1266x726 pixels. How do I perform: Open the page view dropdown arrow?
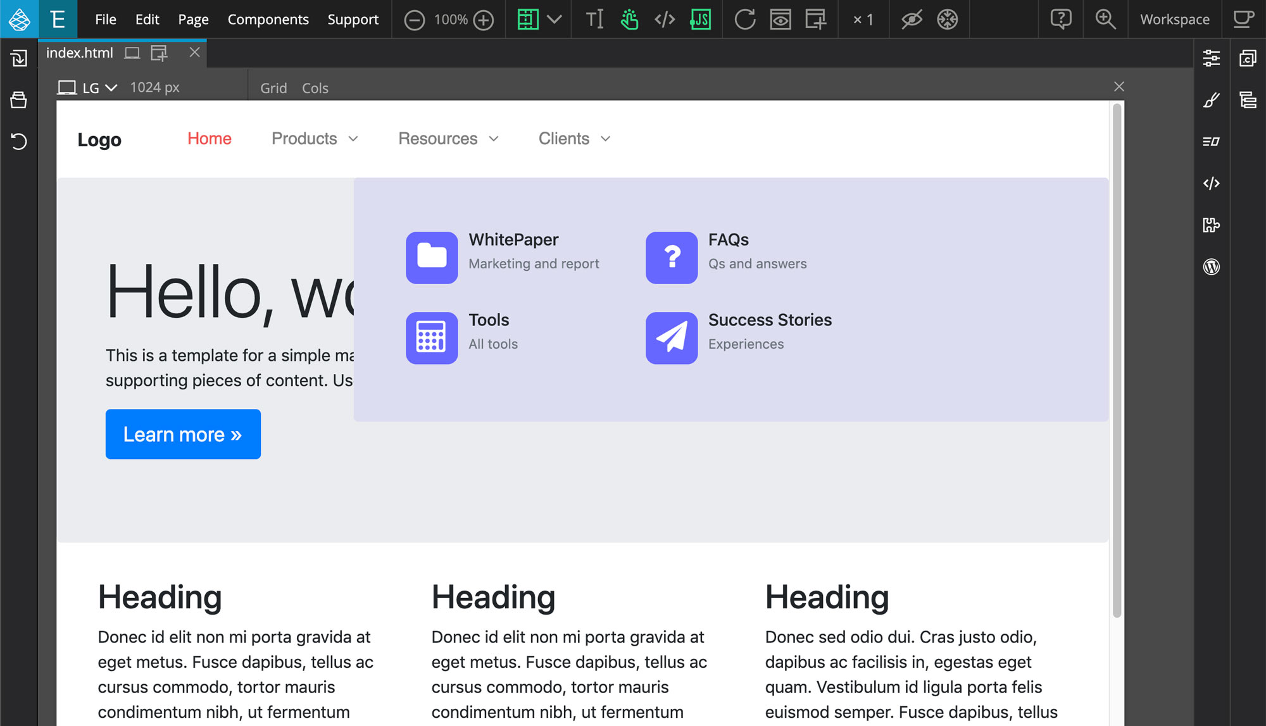tap(555, 20)
